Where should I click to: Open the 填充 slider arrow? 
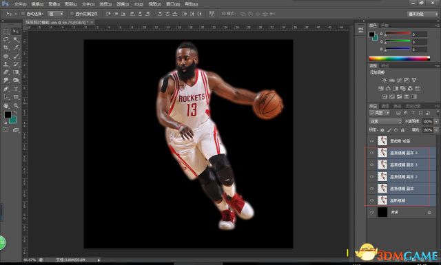pyautogui.click(x=436, y=130)
